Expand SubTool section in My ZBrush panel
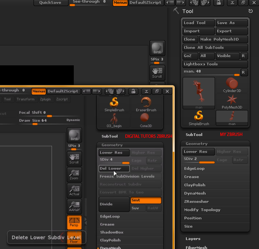Screen dimensions: 259x249 194,134
